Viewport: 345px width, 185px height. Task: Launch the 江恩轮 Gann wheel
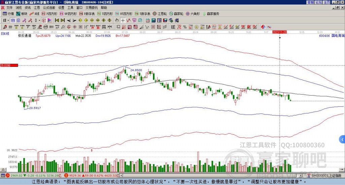(160, 14)
